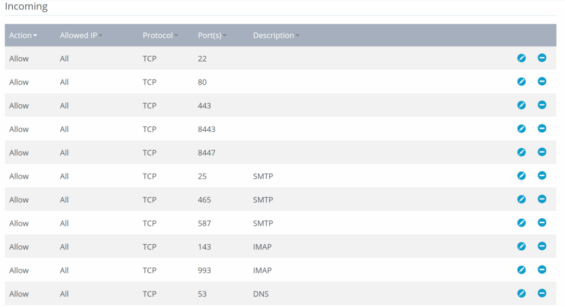Remove the SMTP port 25 rule
Viewport: 565px width, 307px height.
[x=542, y=176]
